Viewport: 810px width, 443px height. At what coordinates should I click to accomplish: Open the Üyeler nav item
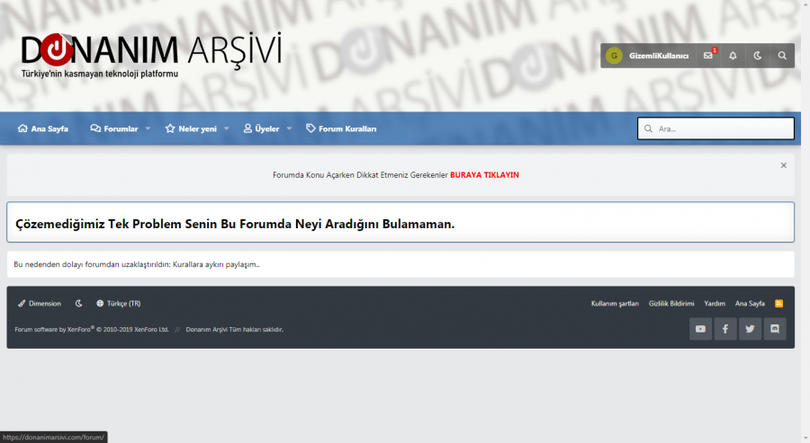[261, 128]
